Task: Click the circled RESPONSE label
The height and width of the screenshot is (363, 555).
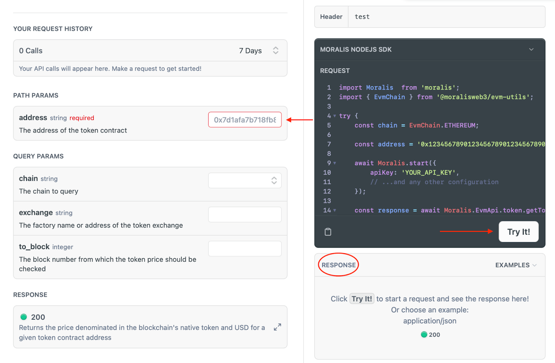Action: pos(338,265)
